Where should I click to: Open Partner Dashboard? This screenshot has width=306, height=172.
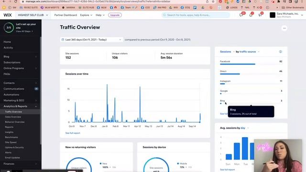point(66,15)
